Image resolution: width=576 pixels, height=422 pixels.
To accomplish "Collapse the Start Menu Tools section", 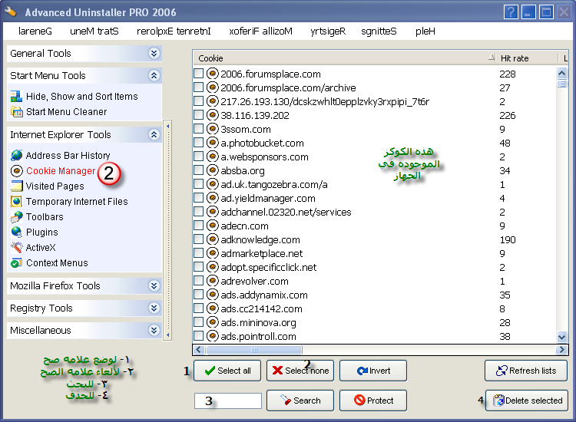I will (x=154, y=76).
